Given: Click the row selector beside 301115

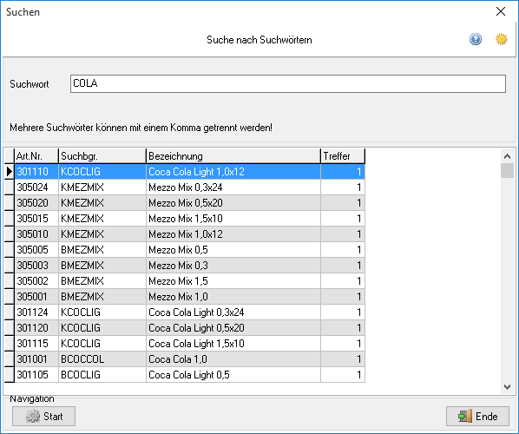Looking at the screenshot, I should click(10, 343).
